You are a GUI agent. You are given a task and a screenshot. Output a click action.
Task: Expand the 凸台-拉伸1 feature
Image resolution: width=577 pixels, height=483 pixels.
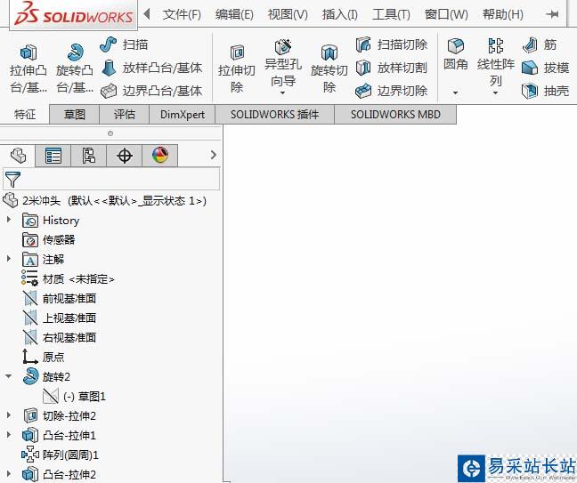(x=9, y=434)
